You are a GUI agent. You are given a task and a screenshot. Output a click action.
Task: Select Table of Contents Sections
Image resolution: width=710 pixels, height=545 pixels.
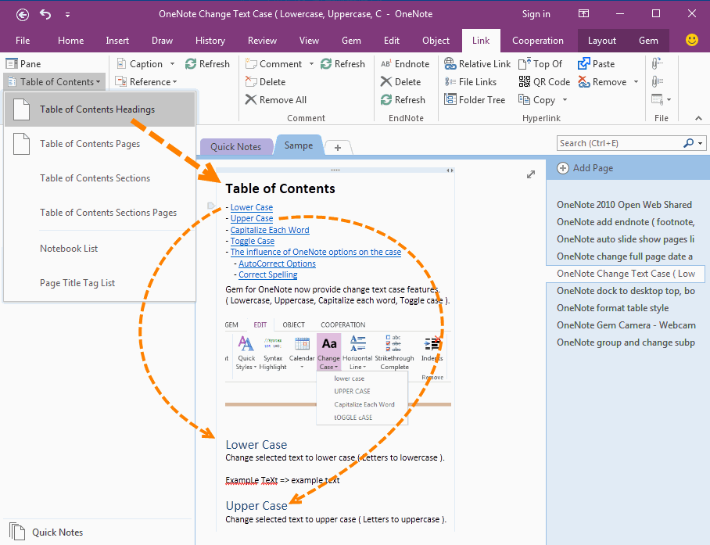[99, 178]
